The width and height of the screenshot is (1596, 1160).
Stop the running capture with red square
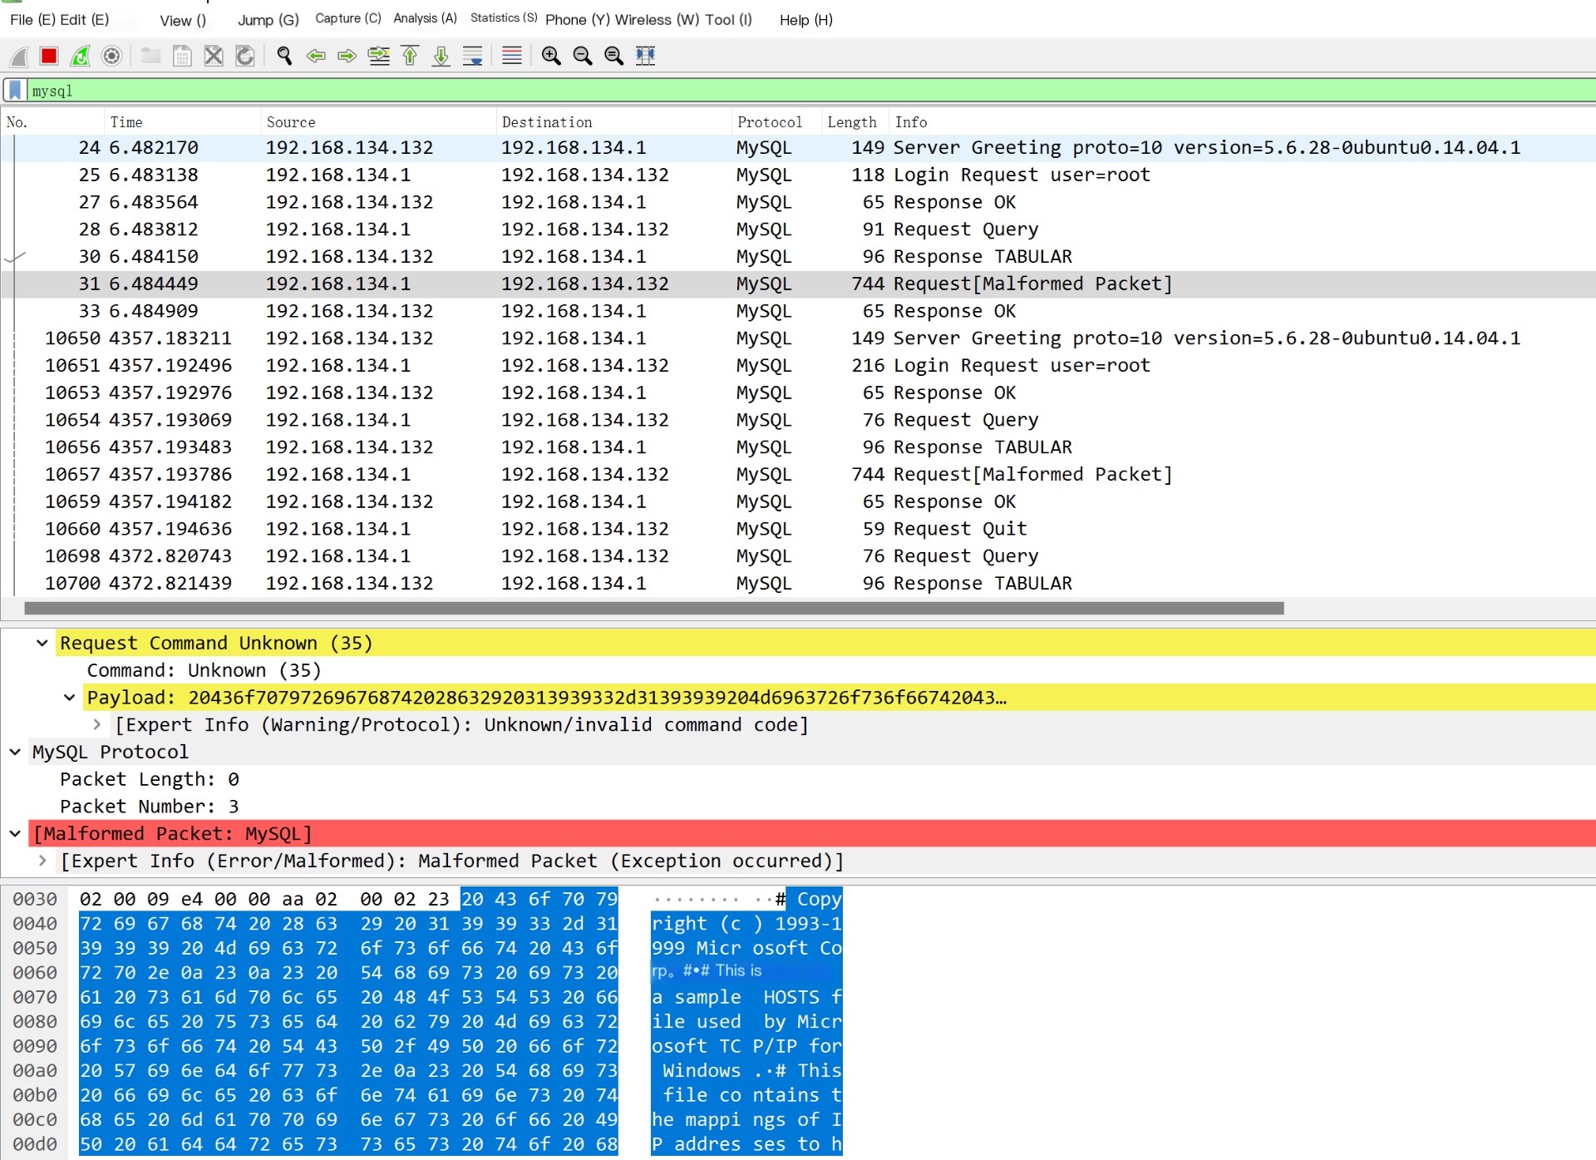click(49, 56)
